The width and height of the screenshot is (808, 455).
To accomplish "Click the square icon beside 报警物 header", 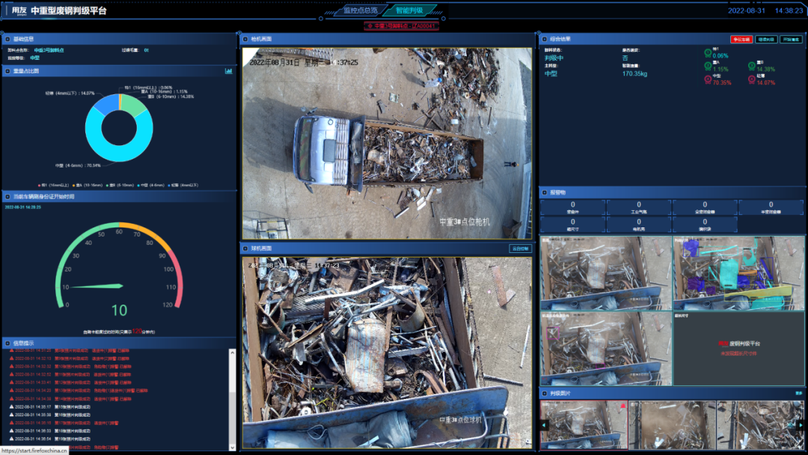I will click(x=544, y=193).
